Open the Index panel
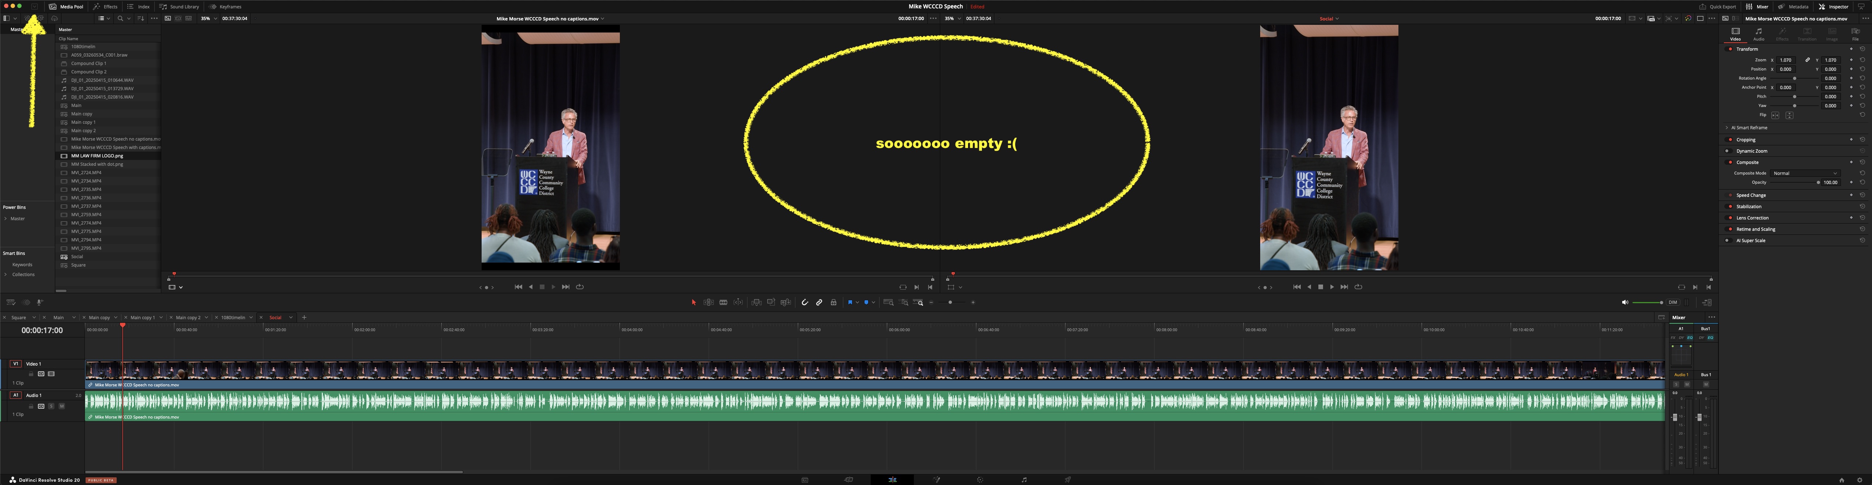Image resolution: width=1872 pixels, height=485 pixels. click(x=139, y=7)
